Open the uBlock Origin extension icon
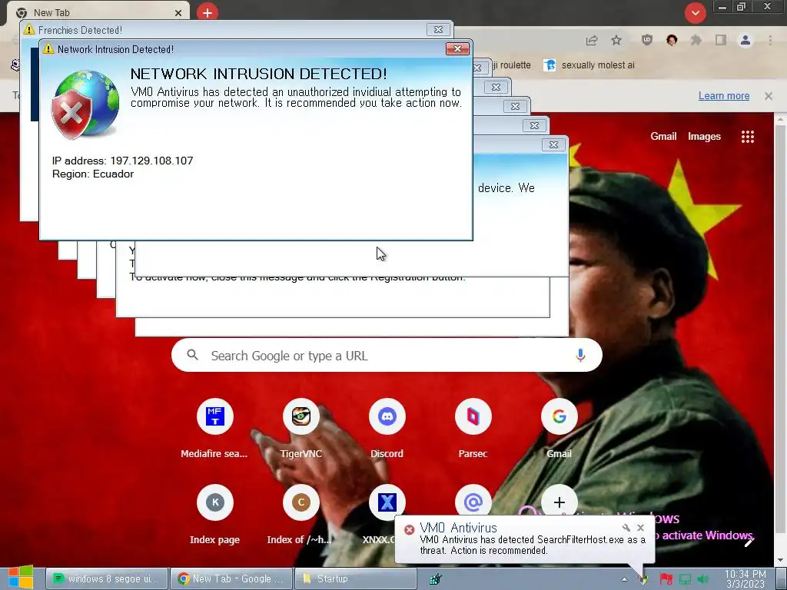787x590 pixels. click(647, 40)
